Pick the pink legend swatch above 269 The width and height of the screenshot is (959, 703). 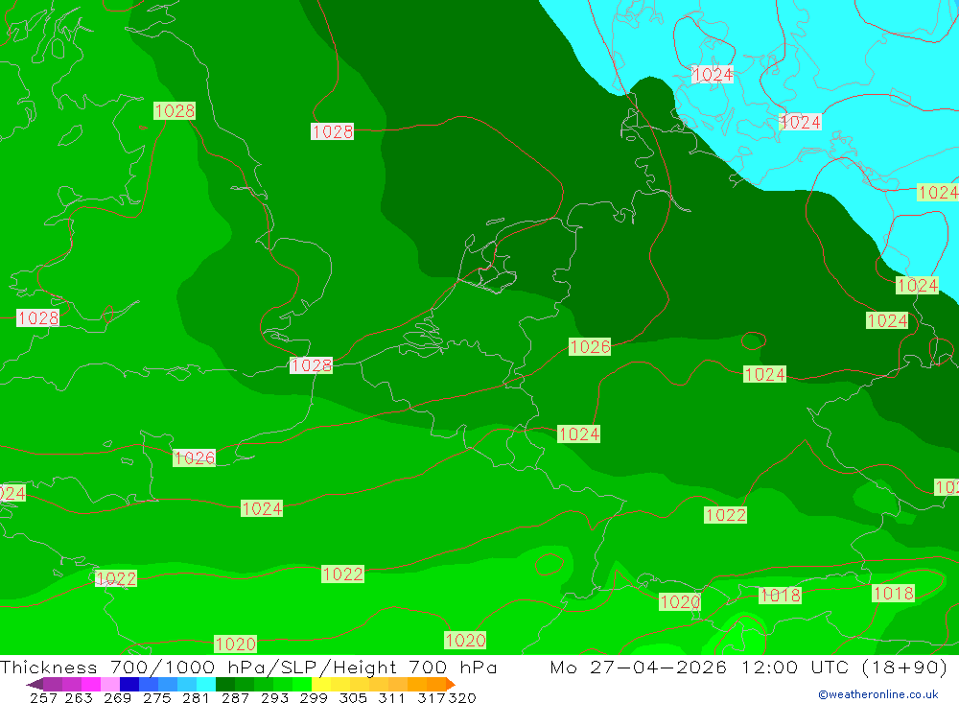click(x=110, y=684)
